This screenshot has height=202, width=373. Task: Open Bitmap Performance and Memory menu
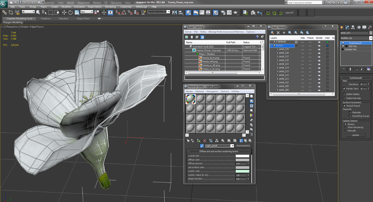tap(226, 32)
